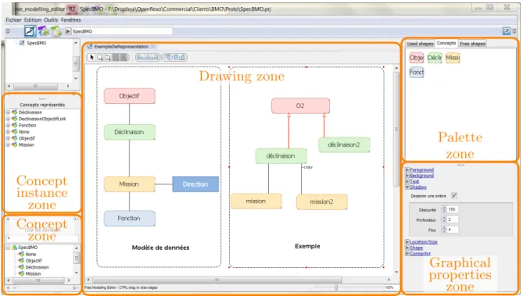Image resolution: width=523 pixels, height=296 pixels.
Task: Expand Mission in Concepts représentés list
Action: pos(8,144)
